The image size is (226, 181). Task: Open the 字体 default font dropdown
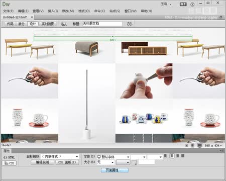(114, 157)
